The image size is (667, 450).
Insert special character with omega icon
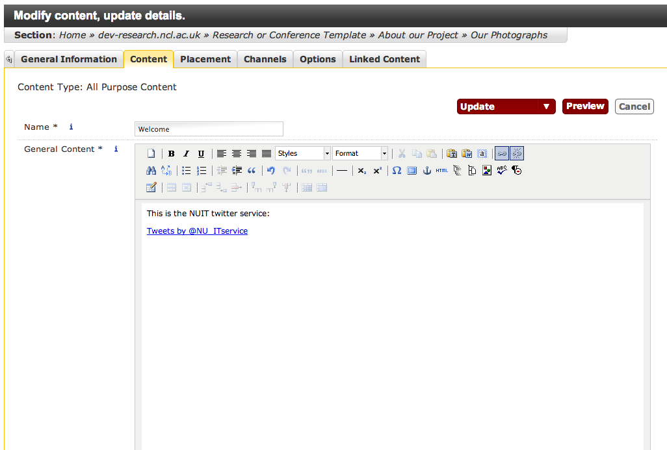[397, 171]
